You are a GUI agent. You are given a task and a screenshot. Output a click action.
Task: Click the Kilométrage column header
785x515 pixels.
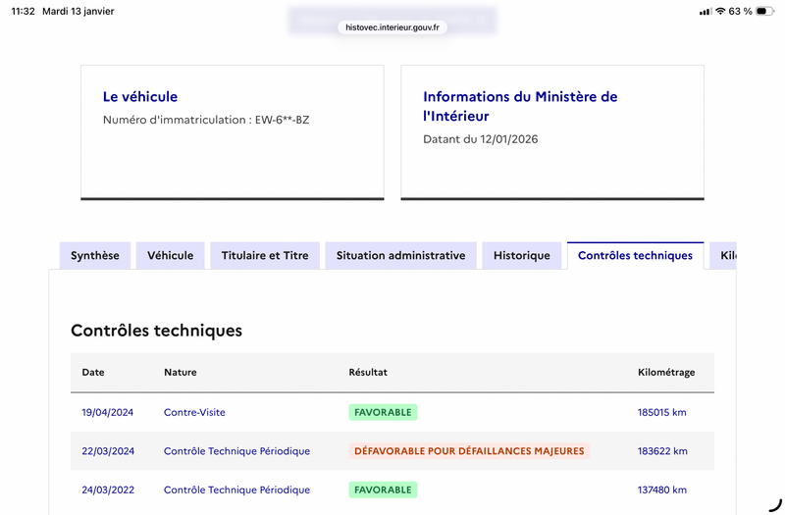[x=666, y=373]
